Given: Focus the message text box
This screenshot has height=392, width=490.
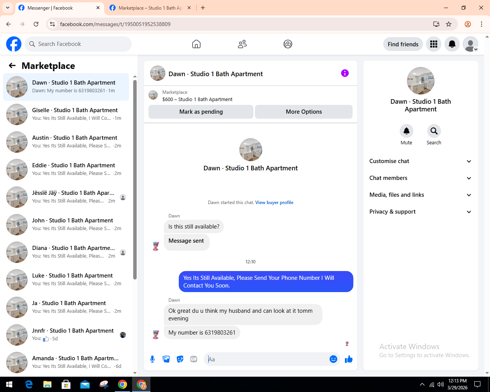Looking at the screenshot, I should point(267,359).
